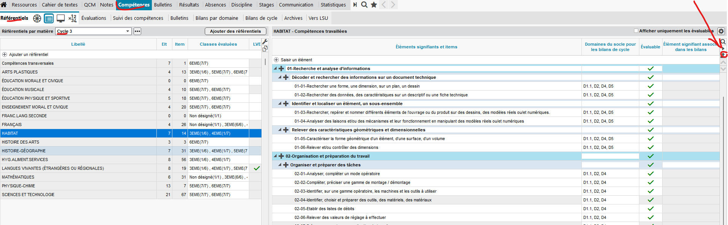
Task: Click the plus beside Identifier et localiser un élément
Action: (x=286, y=104)
